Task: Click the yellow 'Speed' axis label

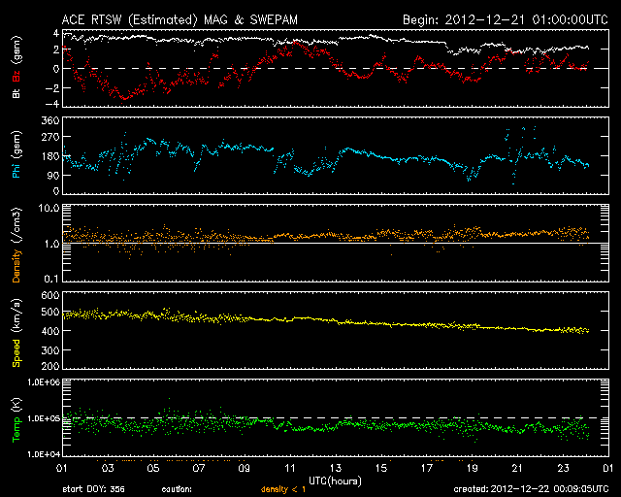Action: (16, 353)
